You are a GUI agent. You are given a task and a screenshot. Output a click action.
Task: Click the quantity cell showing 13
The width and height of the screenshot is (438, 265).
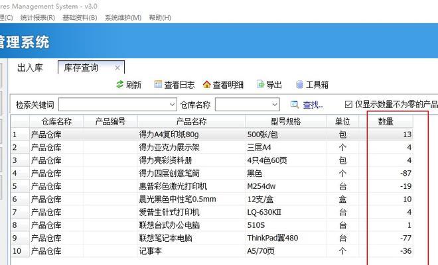coord(386,134)
